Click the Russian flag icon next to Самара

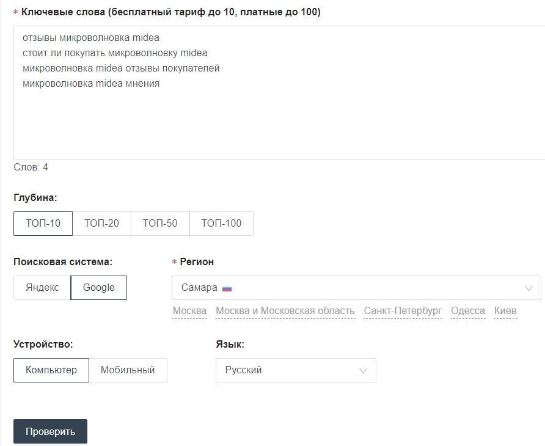click(x=227, y=288)
